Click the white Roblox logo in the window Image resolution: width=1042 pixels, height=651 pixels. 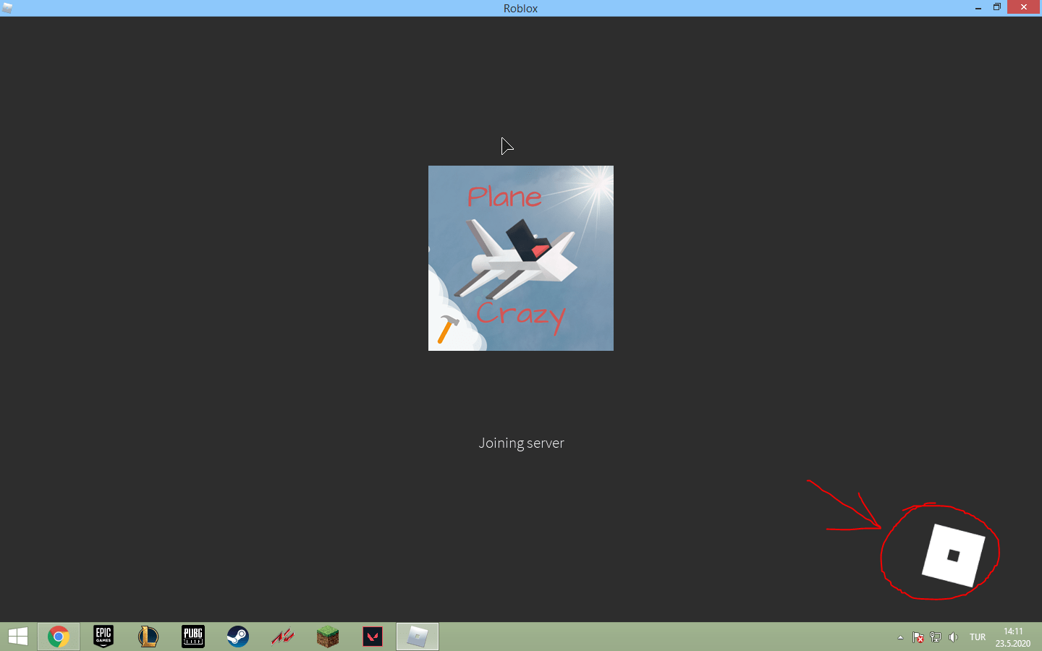[x=953, y=555]
